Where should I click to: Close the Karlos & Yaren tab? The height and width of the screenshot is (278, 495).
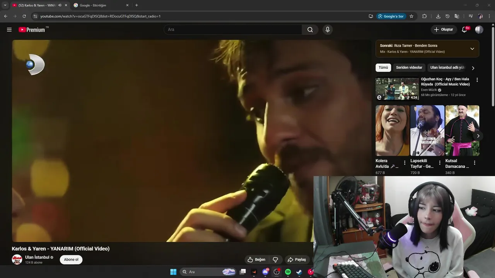pyautogui.click(x=66, y=5)
